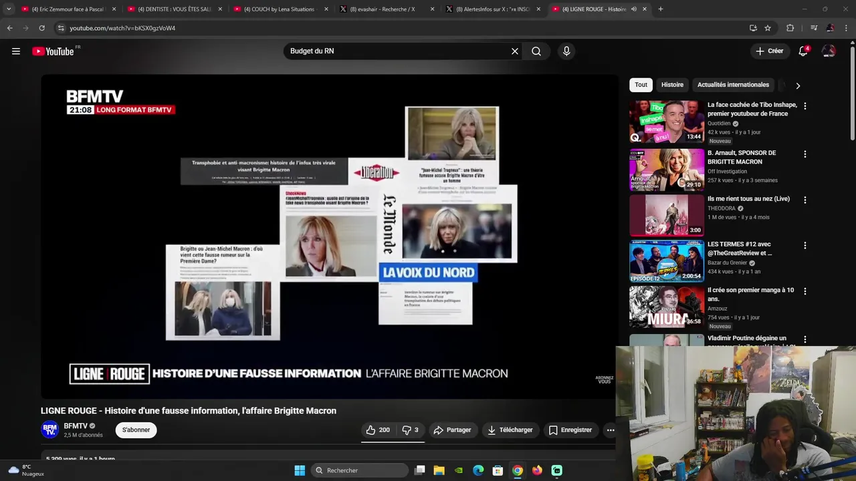The width and height of the screenshot is (856, 481).
Task: Switch to AlertesInfos sur X tab
Action: (x=492, y=9)
